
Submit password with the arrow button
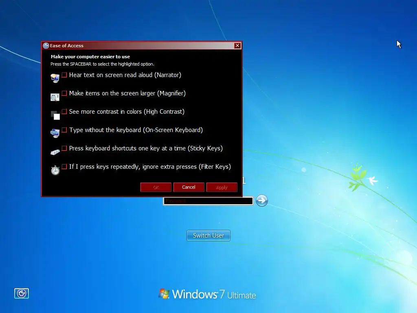click(262, 201)
